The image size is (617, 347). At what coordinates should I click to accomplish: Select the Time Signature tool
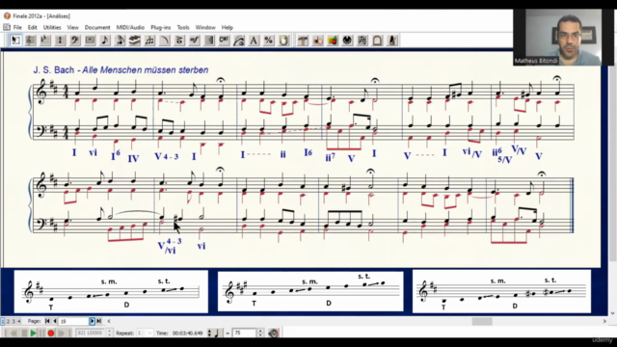[x=60, y=40]
